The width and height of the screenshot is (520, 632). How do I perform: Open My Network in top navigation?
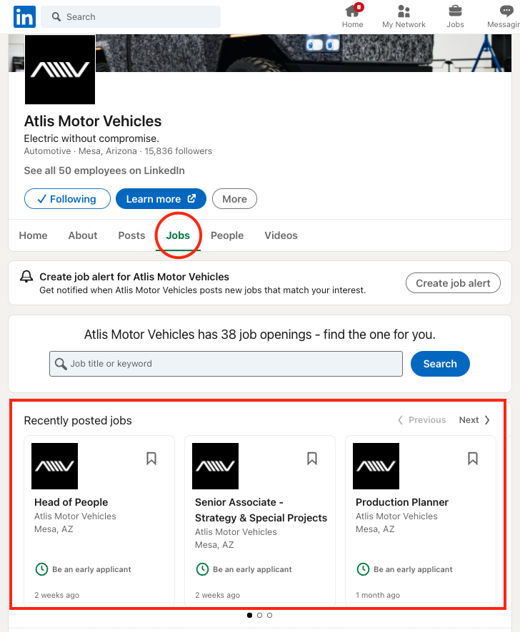[x=404, y=16]
